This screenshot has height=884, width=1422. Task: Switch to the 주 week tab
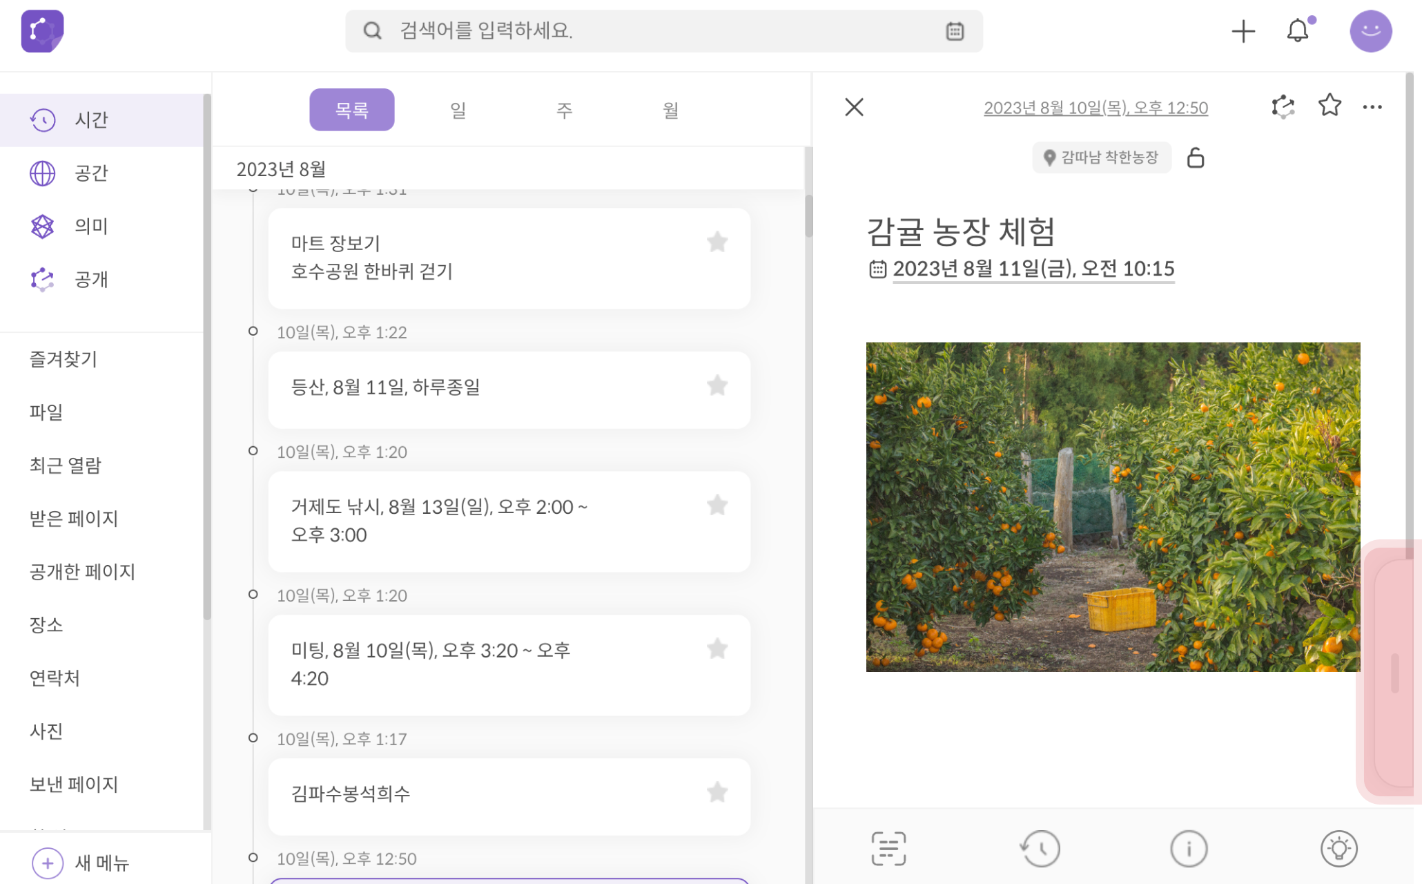pyautogui.click(x=565, y=110)
